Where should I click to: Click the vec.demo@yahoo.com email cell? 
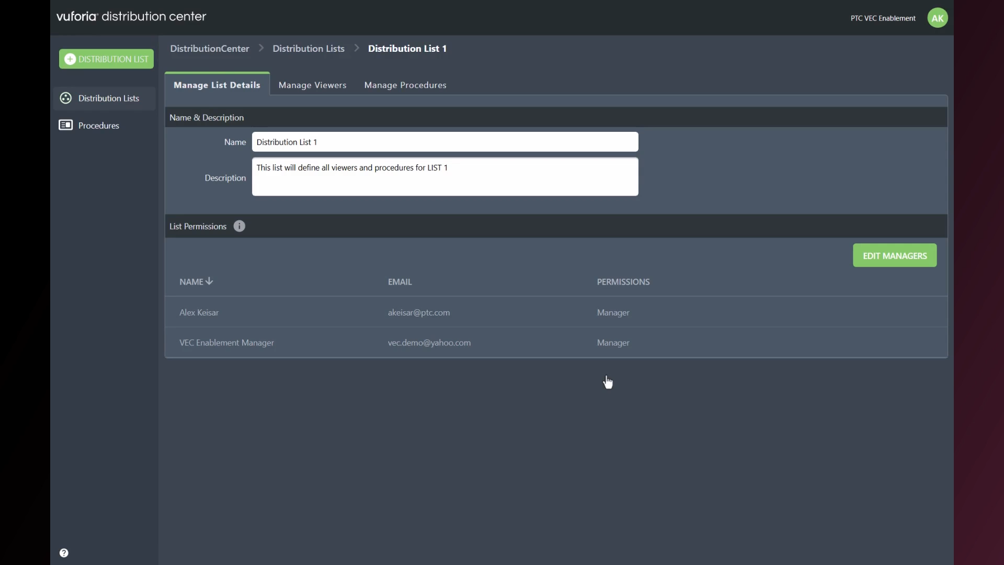(429, 343)
